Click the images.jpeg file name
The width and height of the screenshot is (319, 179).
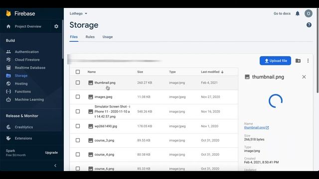(103, 97)
